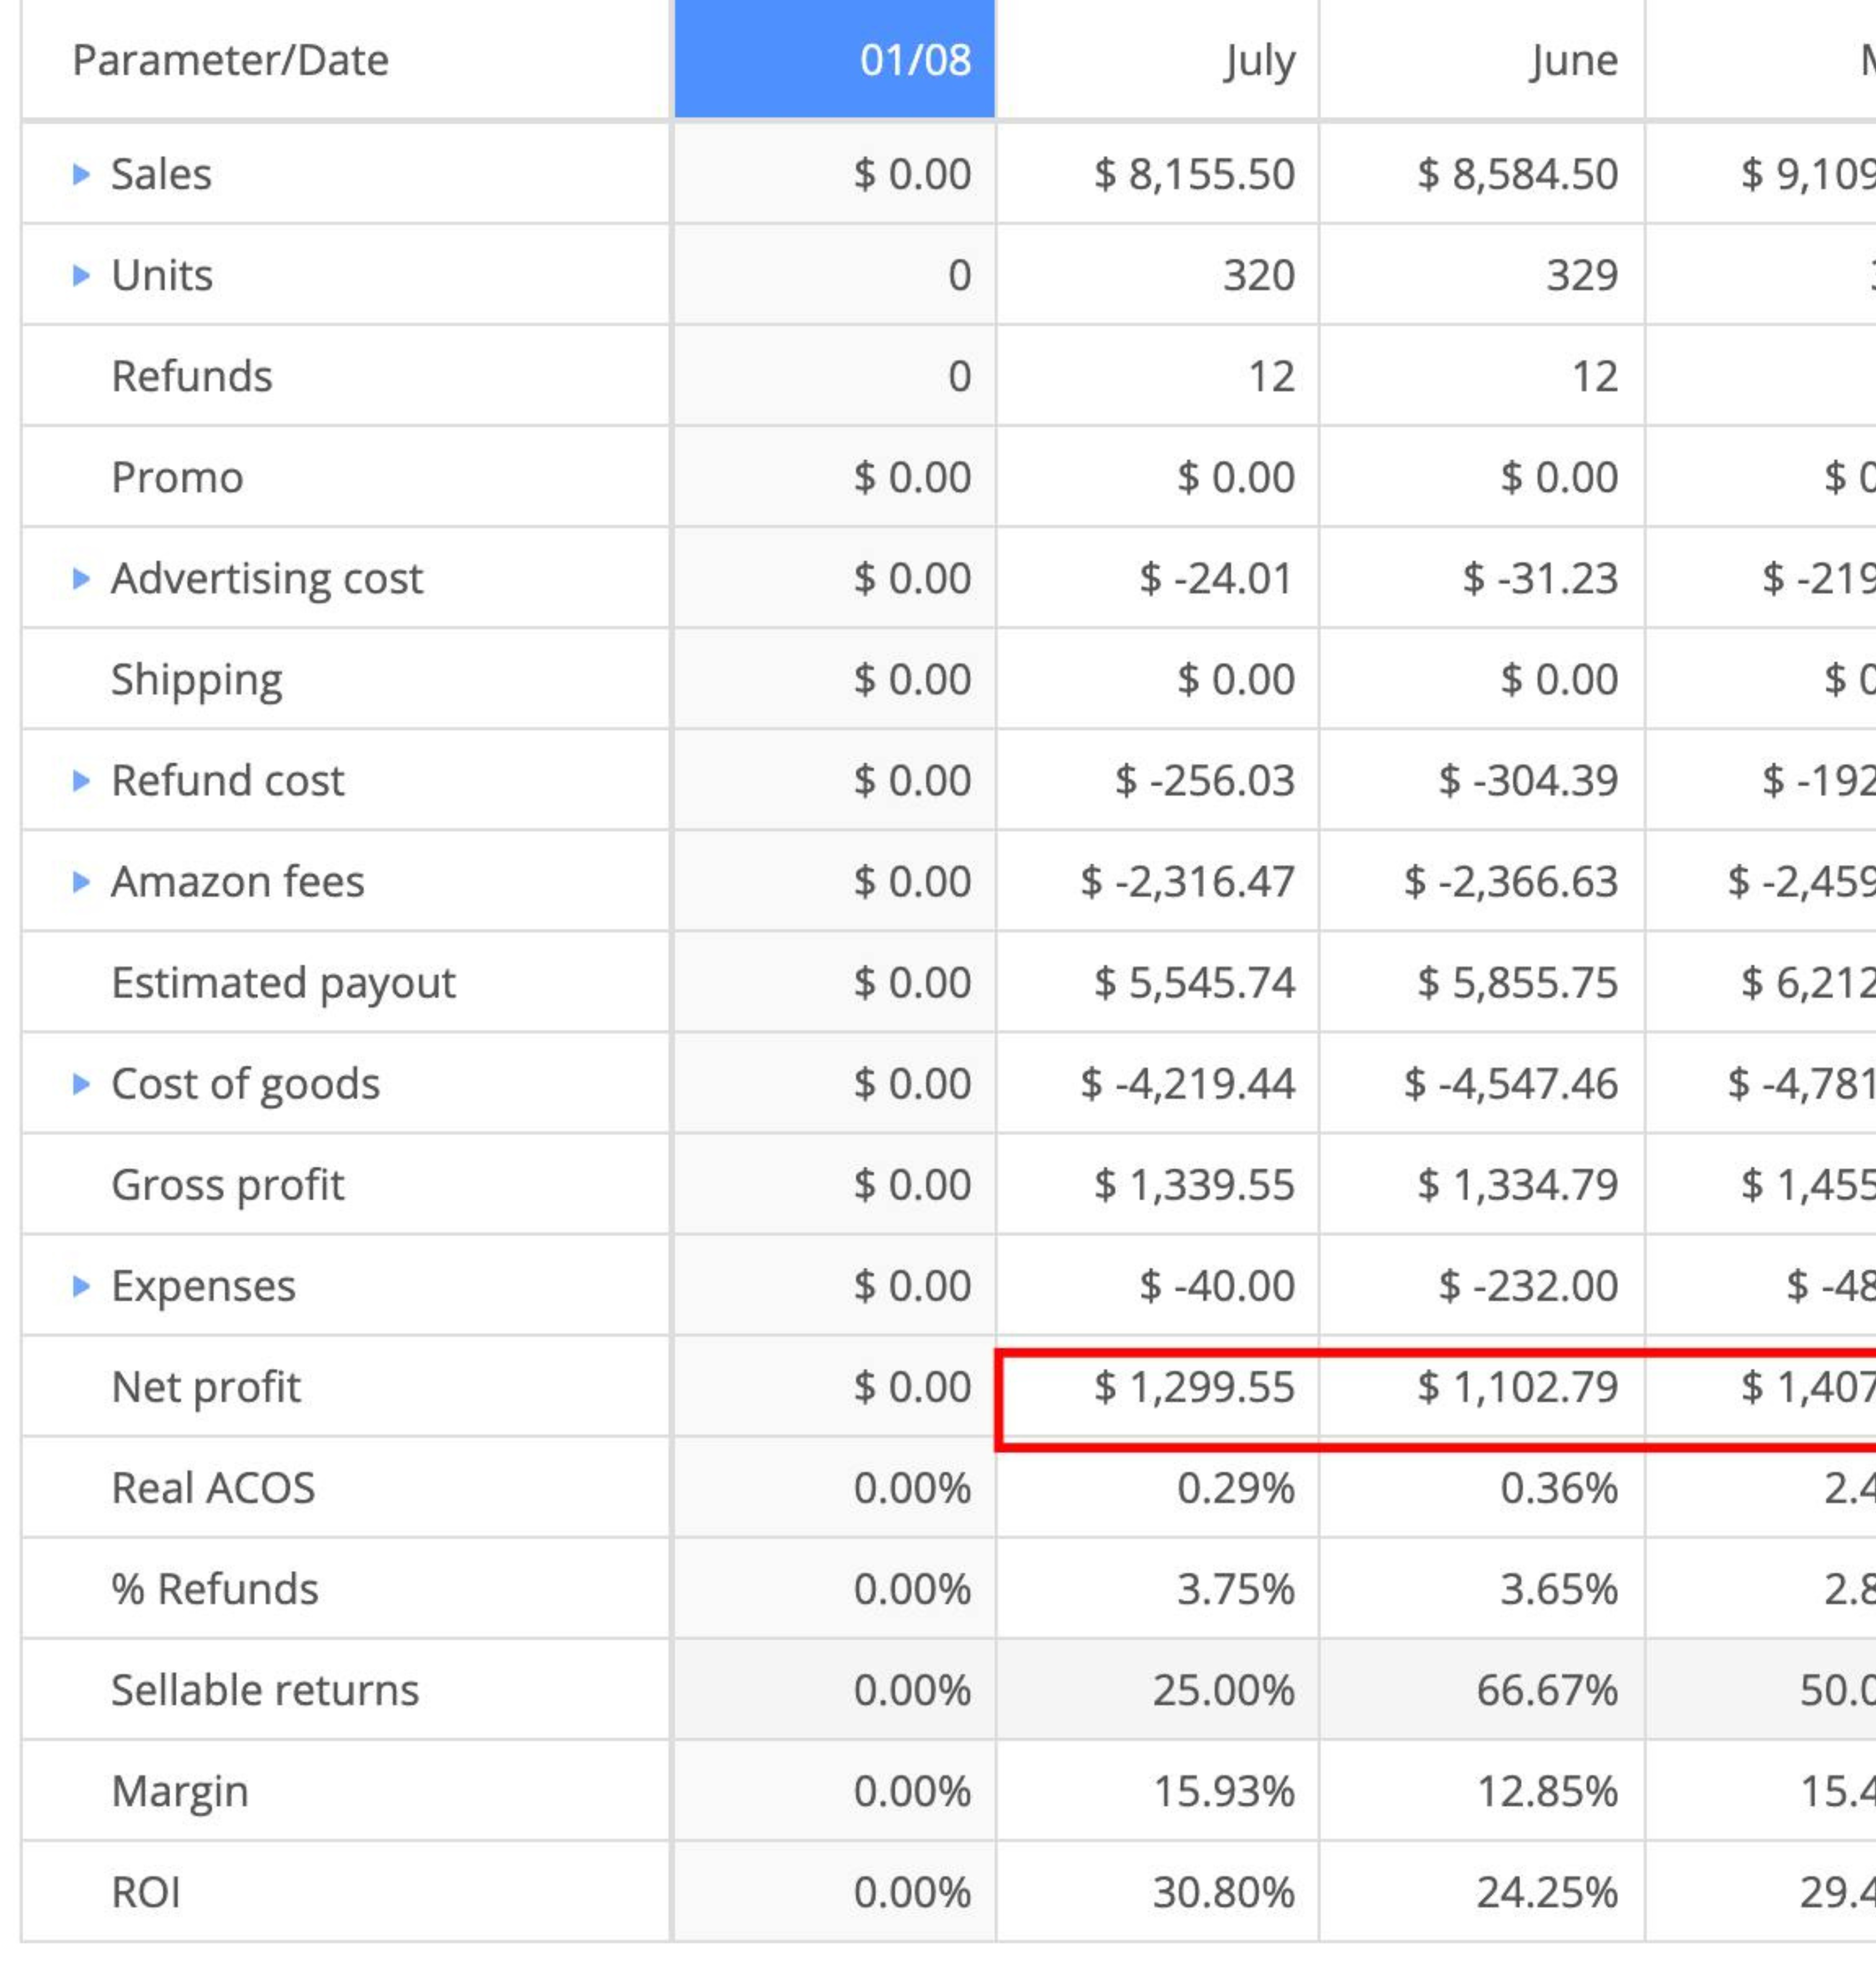Screen dimensions: 1876x1966
Task: Click the June column header
Action: (x=1573, y=60)
